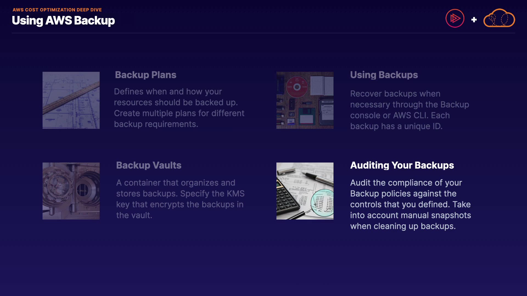Select the blueprint thumbnail for Backup Plans
The width and height of the screenshot is (527, 296).
pyautogui.click(x=71, y=100)
